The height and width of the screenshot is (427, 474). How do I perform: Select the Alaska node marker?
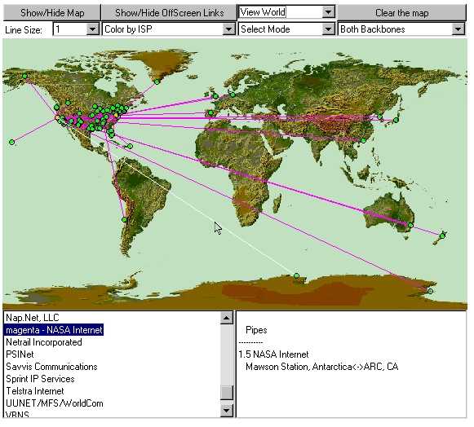[24, 77]
